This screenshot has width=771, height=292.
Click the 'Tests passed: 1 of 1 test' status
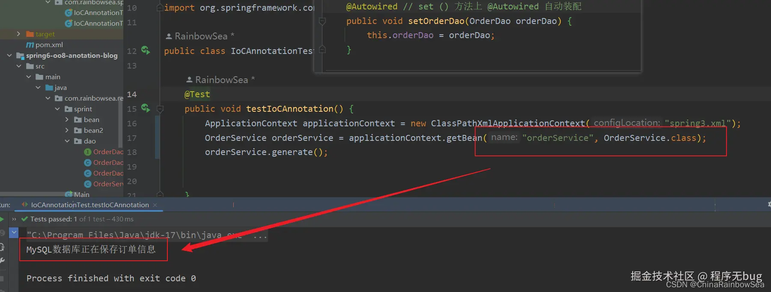click(82, 219)
